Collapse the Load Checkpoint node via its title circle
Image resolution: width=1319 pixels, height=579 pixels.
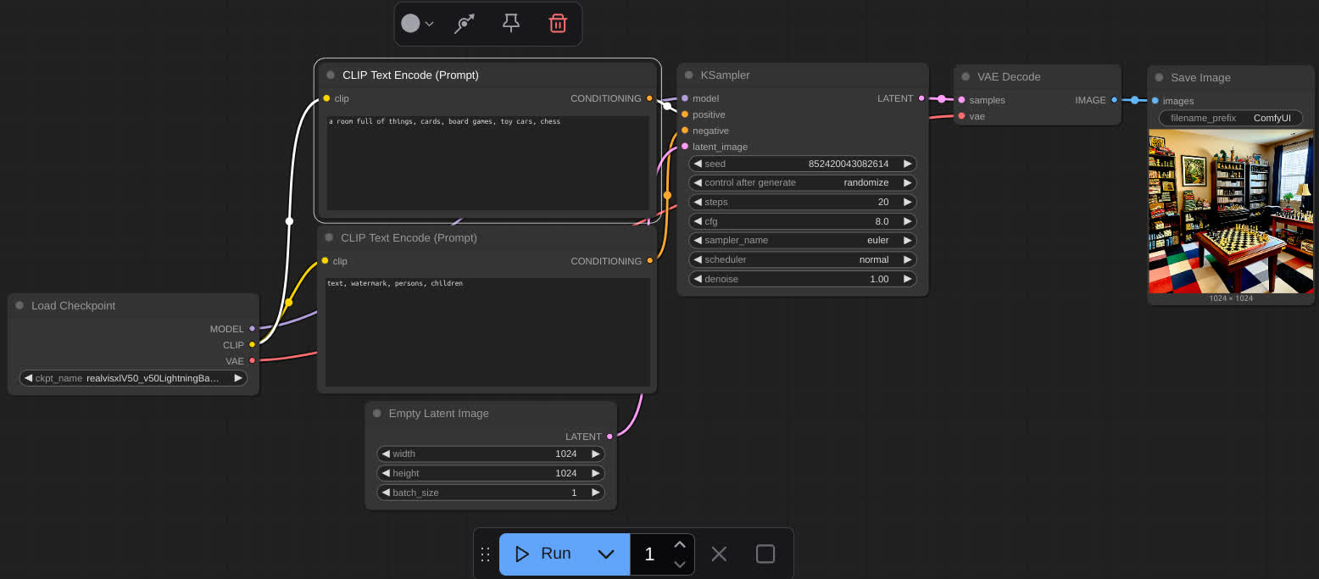[20, 305]
